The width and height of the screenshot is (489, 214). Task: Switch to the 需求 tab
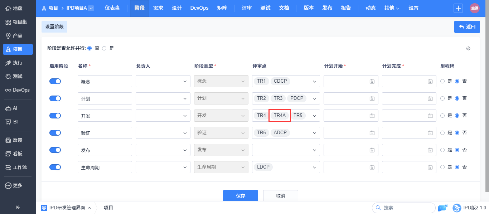158,8
